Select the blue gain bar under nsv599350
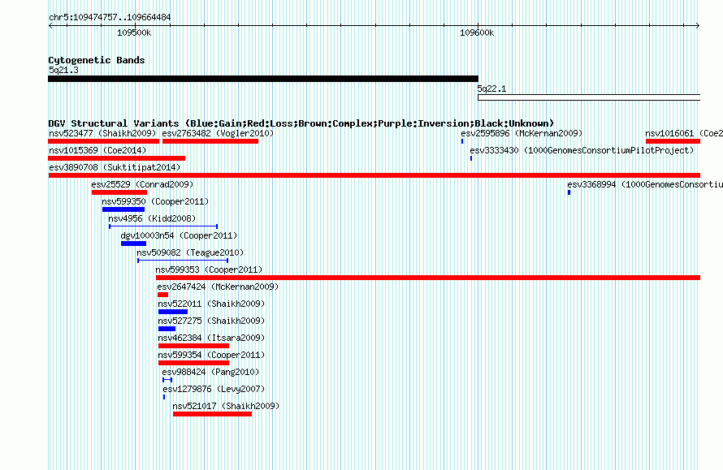This screenshot has height=470, width=723. click(123, 209)
